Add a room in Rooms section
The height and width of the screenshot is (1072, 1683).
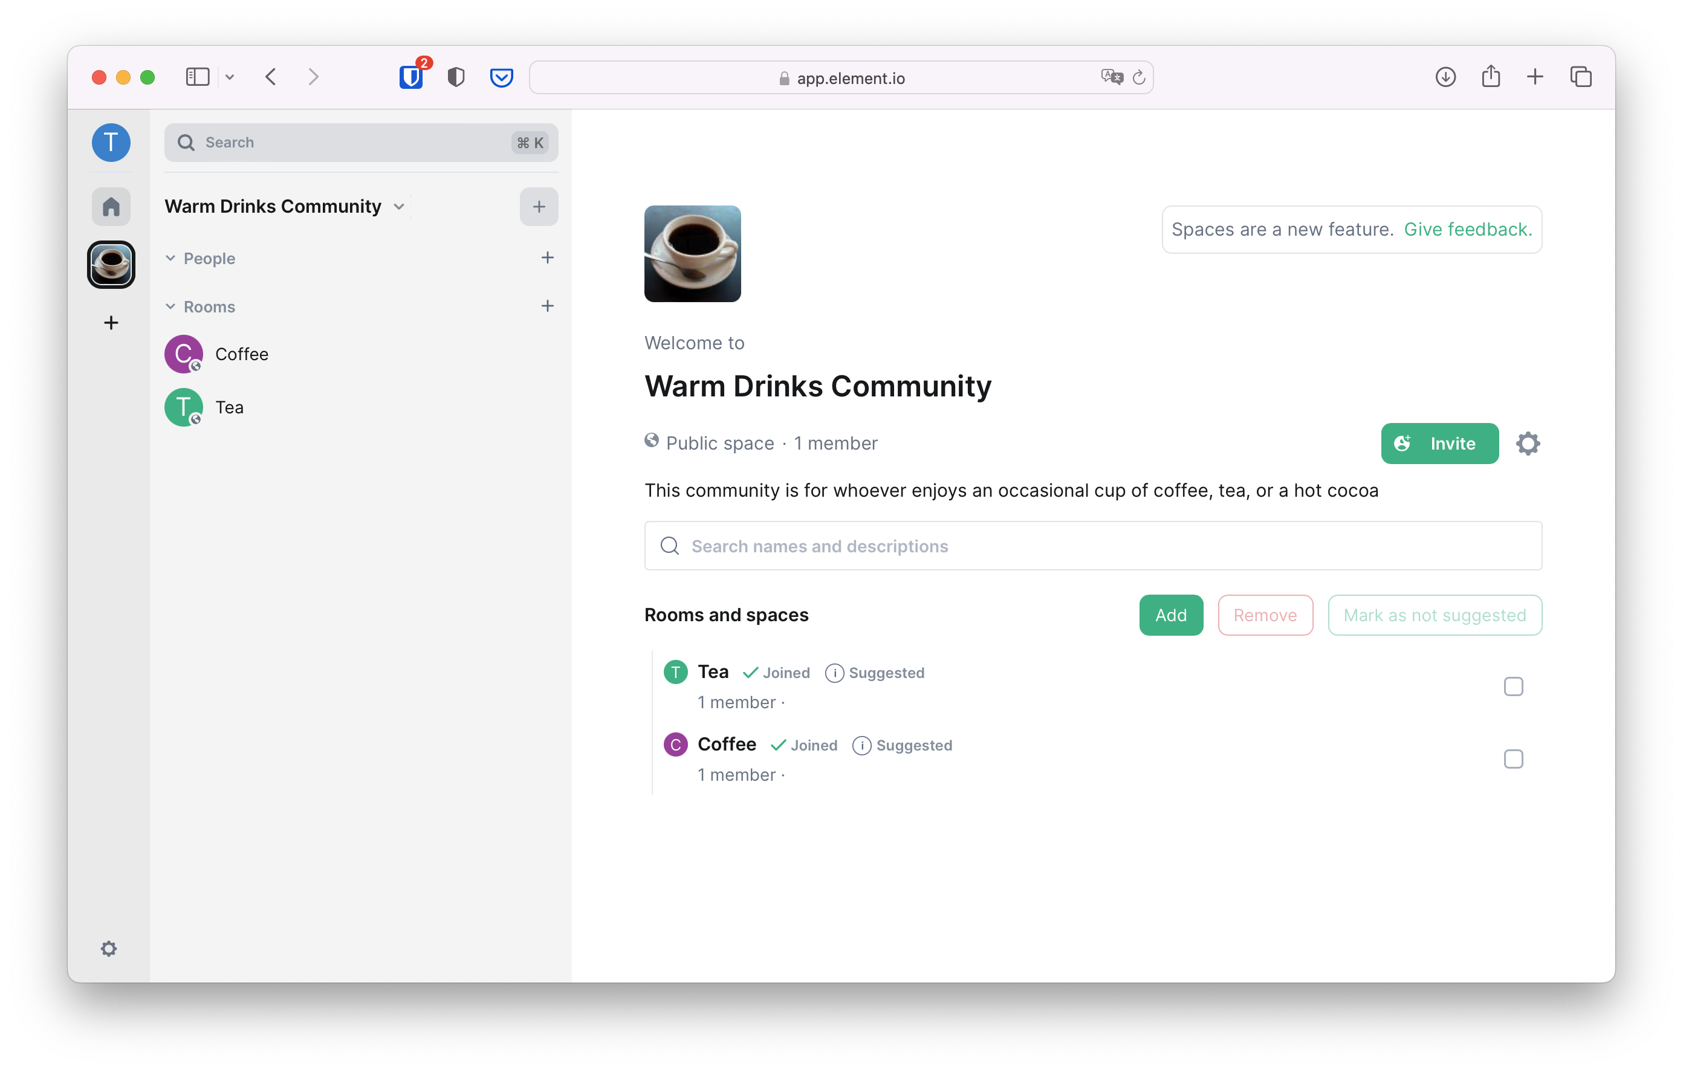pyautogui.click(x=547, y=306)
